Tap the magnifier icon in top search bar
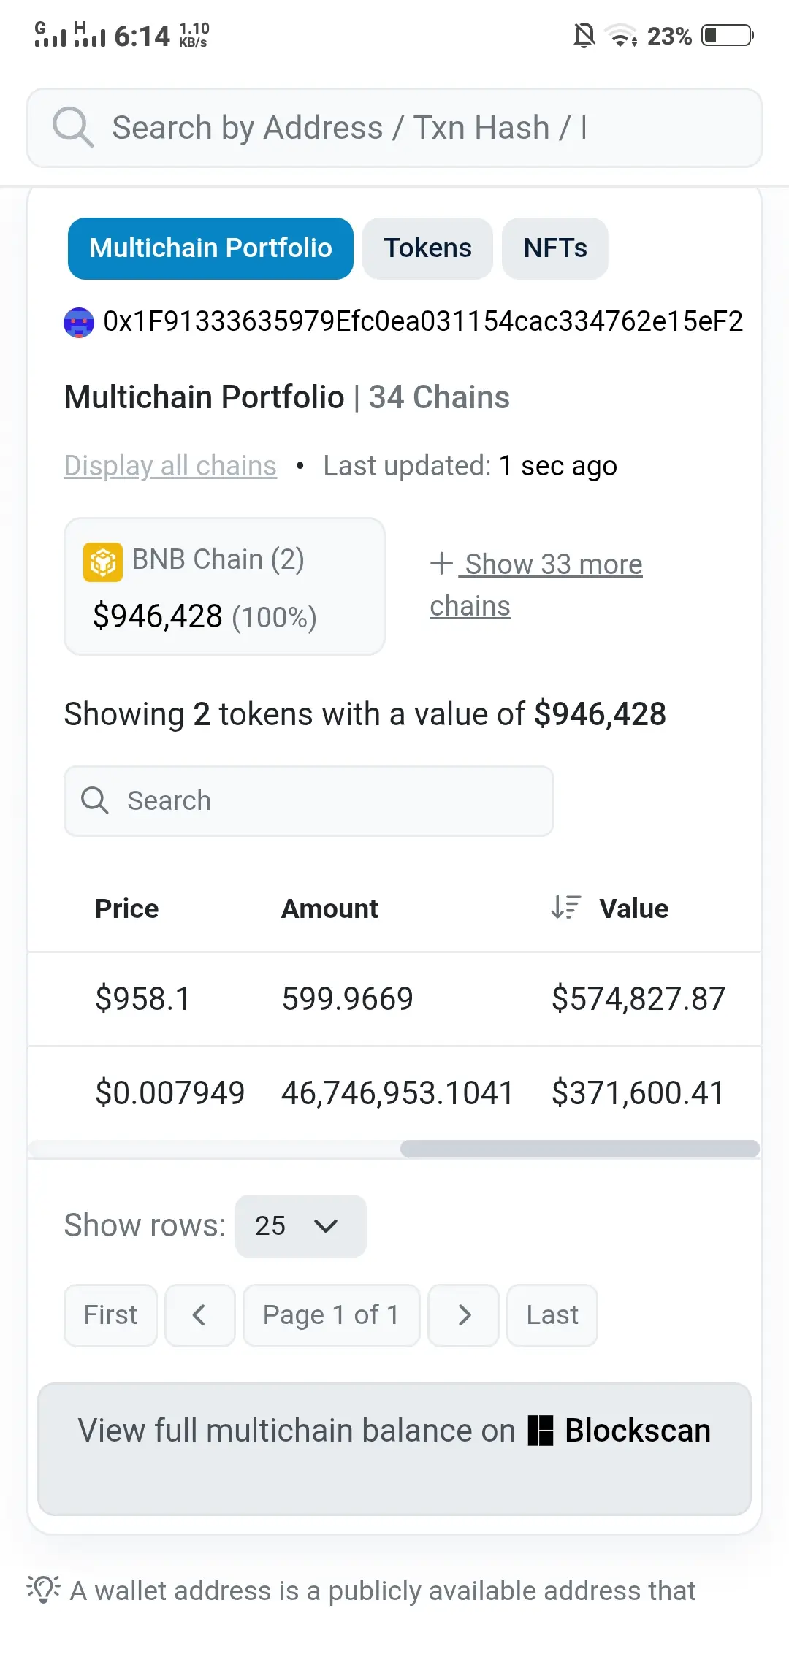Viewport: 789px width, 1665px height. (x=72, y=128)
